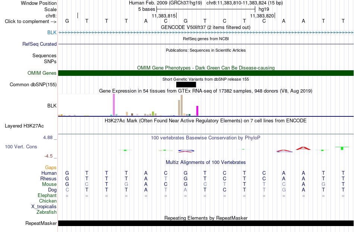Click the X_tropicalis species label
The width and height of the screenshot is (354, 232).
click(x=44, y=207)
